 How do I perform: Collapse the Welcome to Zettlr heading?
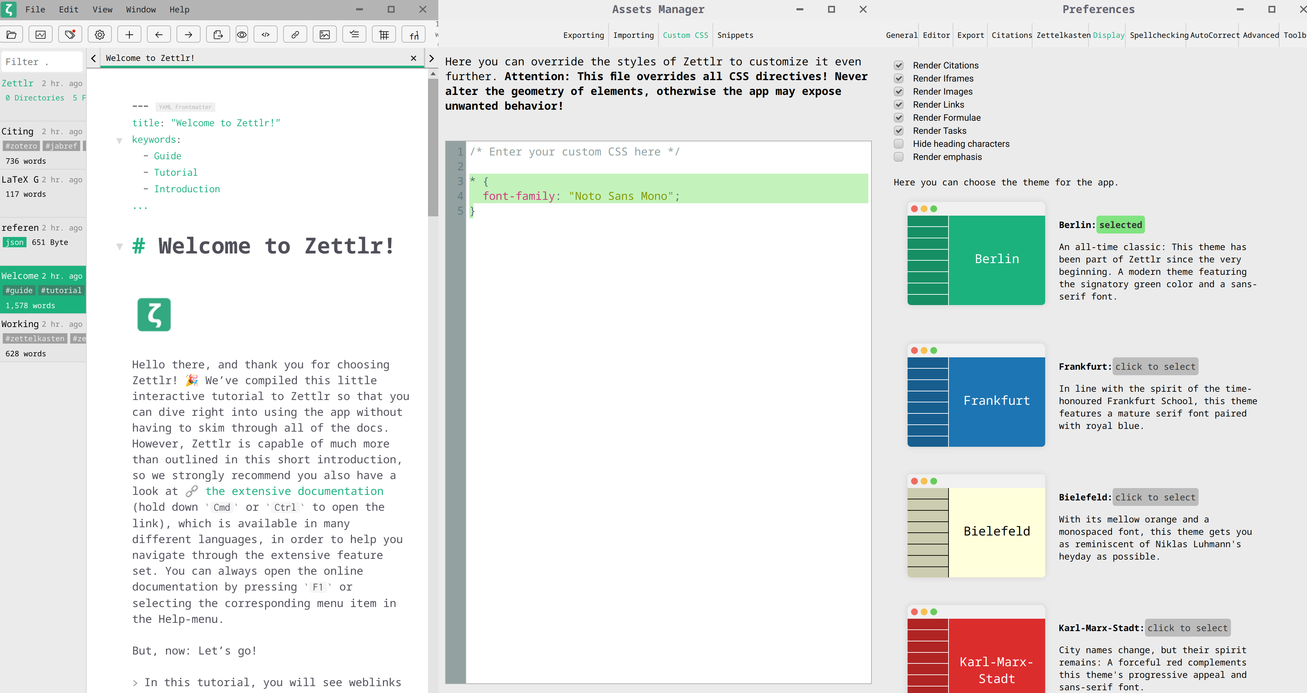click(119, 247)
